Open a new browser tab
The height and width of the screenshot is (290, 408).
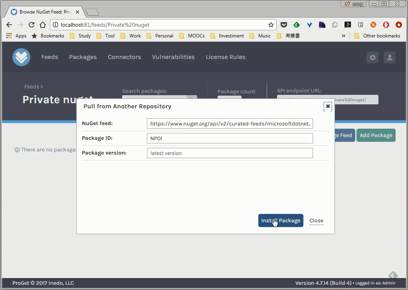(x=92, y=12)
